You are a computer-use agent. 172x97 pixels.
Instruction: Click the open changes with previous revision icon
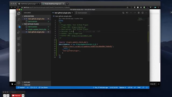point(127,13)
